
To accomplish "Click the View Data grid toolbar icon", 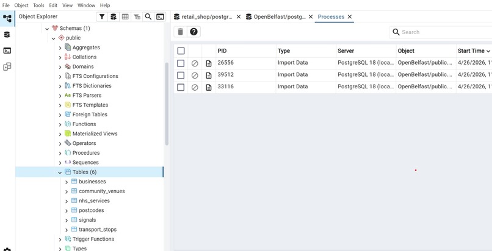I will coord(125,17).
